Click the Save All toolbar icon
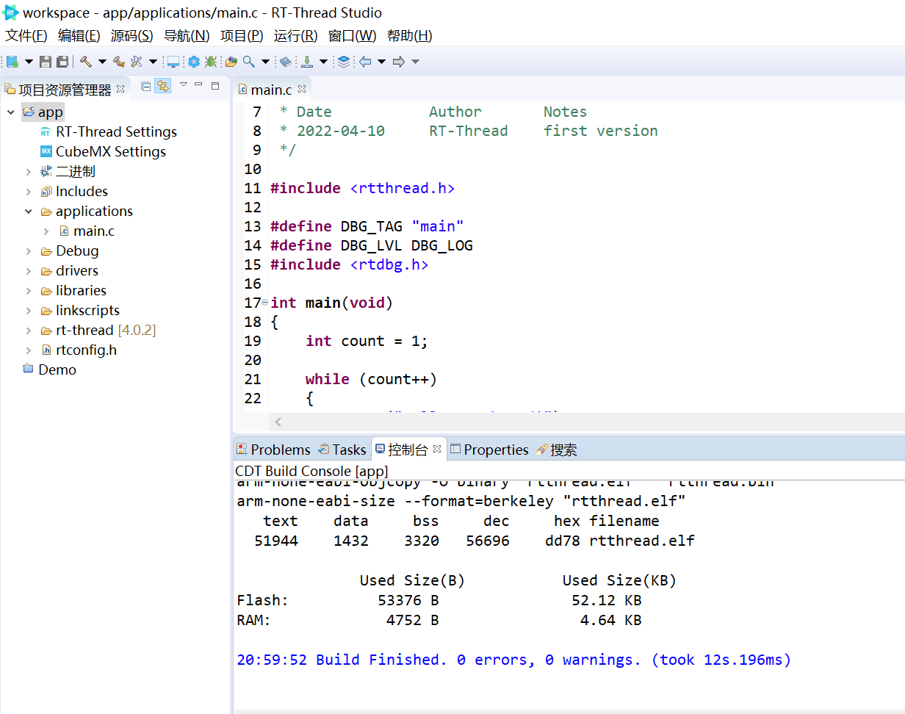 coord(62,62)
